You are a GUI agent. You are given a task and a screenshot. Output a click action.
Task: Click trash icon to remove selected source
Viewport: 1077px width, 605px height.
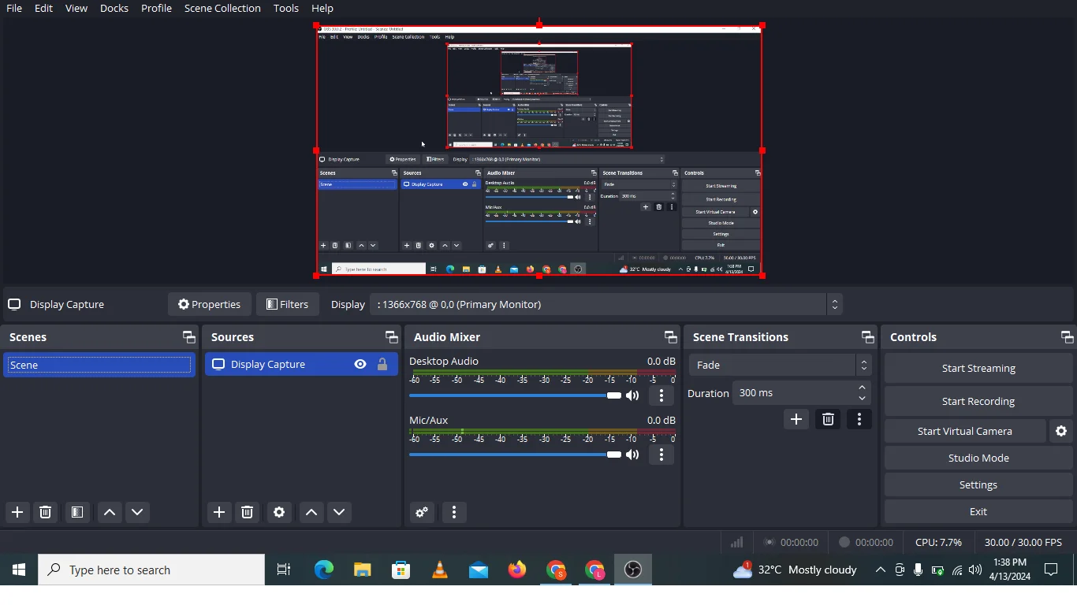(x=248, y=513)
